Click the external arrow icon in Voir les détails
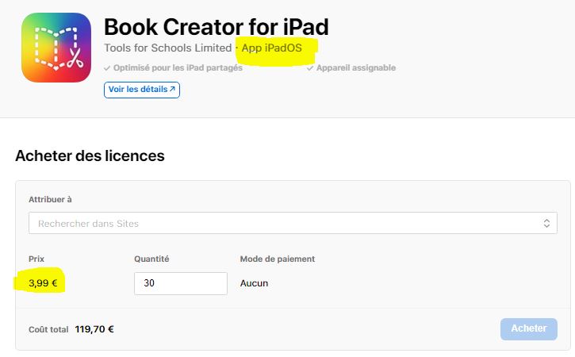 point(171,90)
